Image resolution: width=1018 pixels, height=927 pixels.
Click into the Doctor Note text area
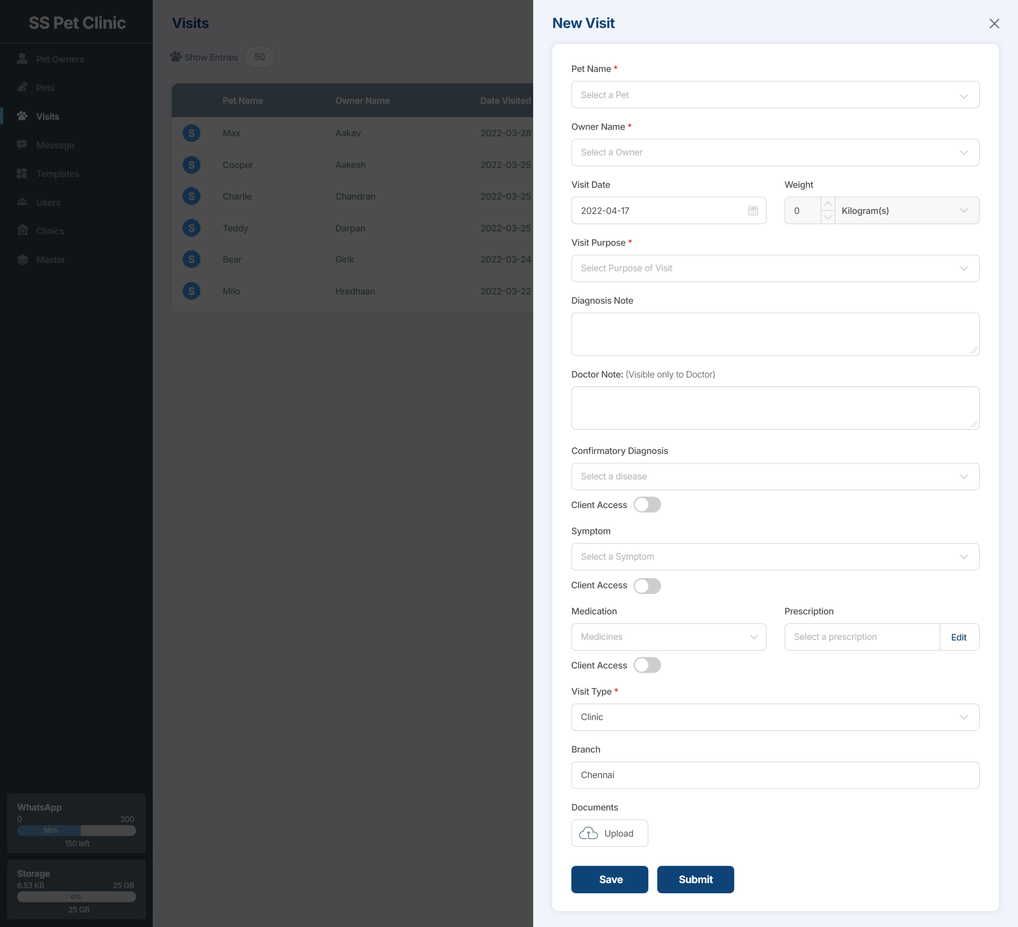[775, 408]
